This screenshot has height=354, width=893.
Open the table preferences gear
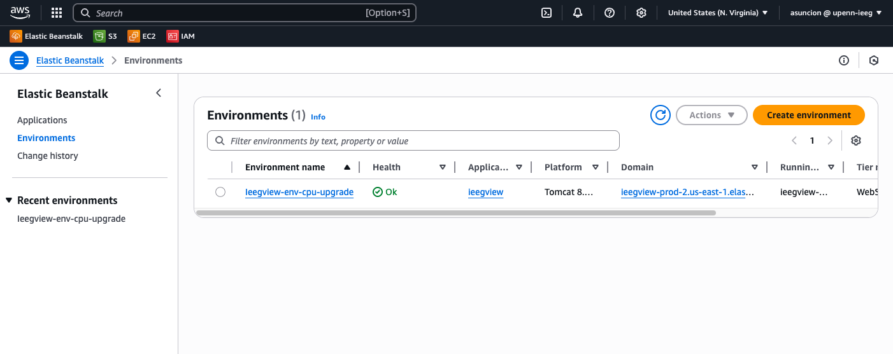pos(856,140)
